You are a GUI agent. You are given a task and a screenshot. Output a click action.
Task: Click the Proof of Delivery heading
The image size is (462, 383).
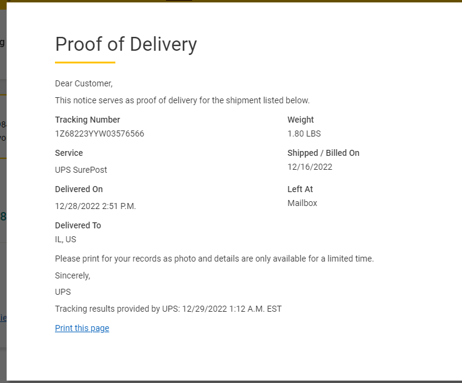pyautogui.click(x=126, y=44)
